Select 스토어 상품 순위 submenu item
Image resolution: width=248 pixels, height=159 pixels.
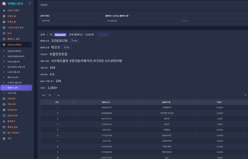[x=14, y=72]
